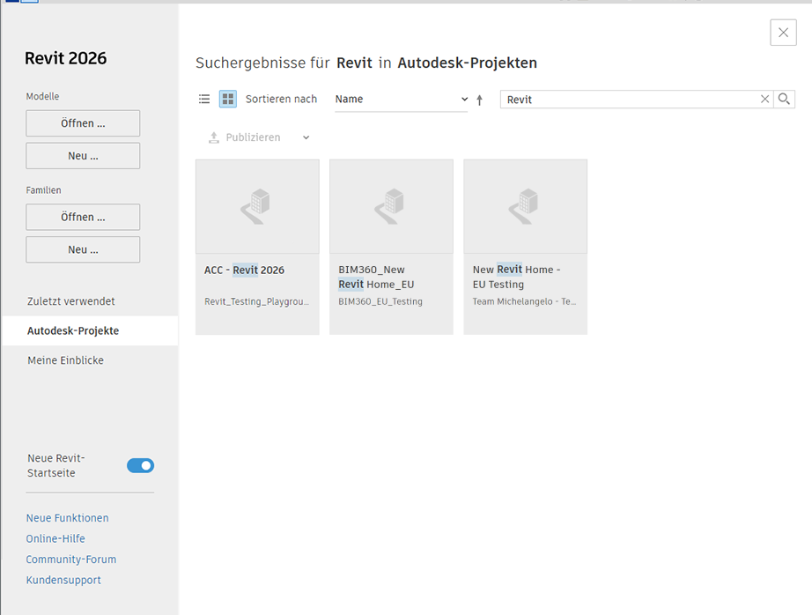Clear the Revit search text
The height and width of the screenshot is (615, 812).
(764, 99)
